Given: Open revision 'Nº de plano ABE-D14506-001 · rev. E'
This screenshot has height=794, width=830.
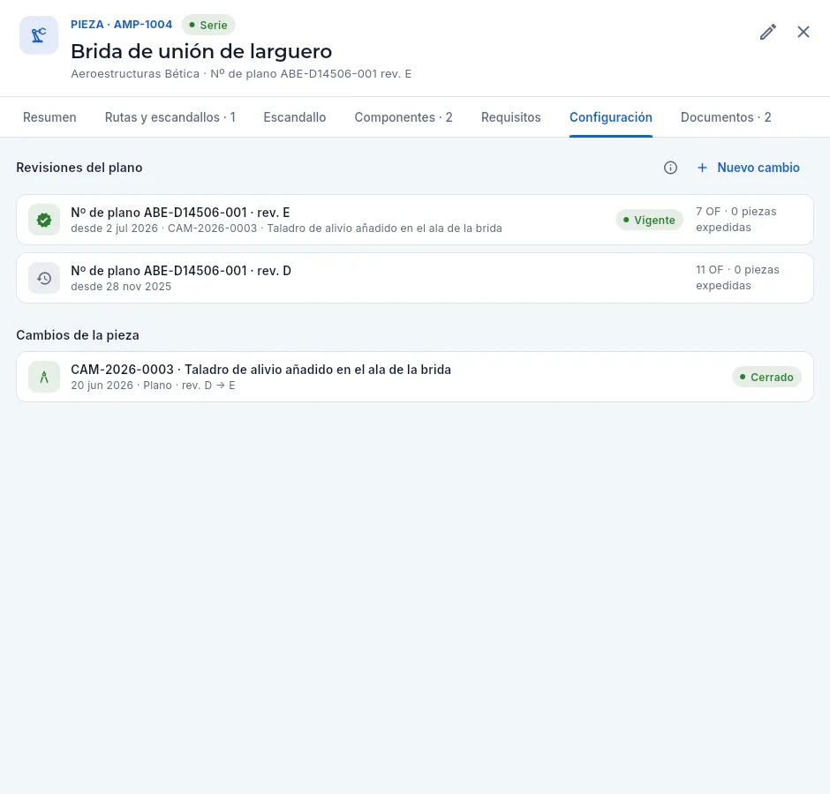Looking at the screenshot, I should pyautogui.click(x=415, y=220).
